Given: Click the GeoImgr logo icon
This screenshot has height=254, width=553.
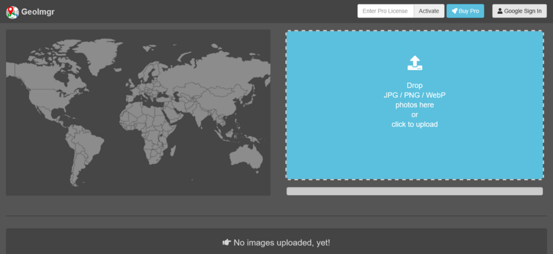Looking at the screenshot, I should click(12, 12).
